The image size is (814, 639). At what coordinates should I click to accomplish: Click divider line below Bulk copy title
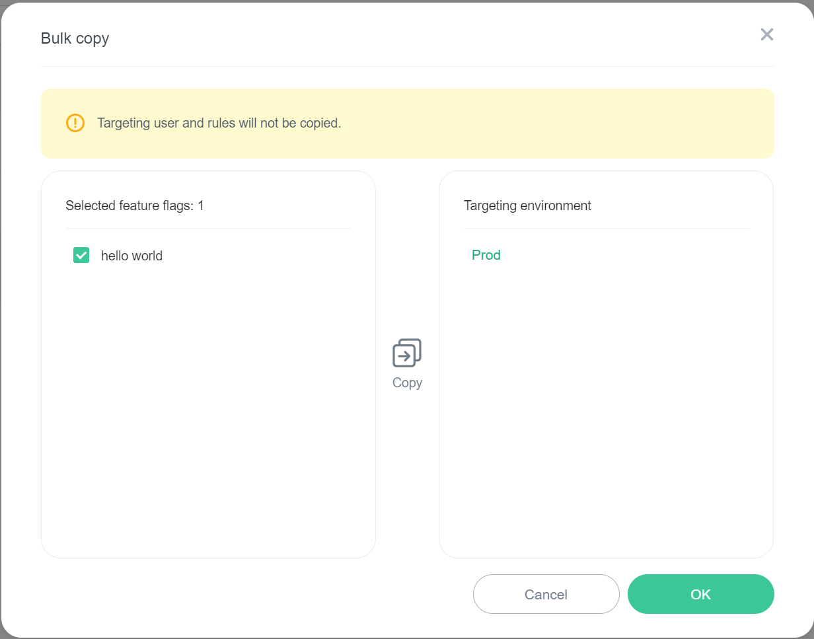(x=407, y=66)
